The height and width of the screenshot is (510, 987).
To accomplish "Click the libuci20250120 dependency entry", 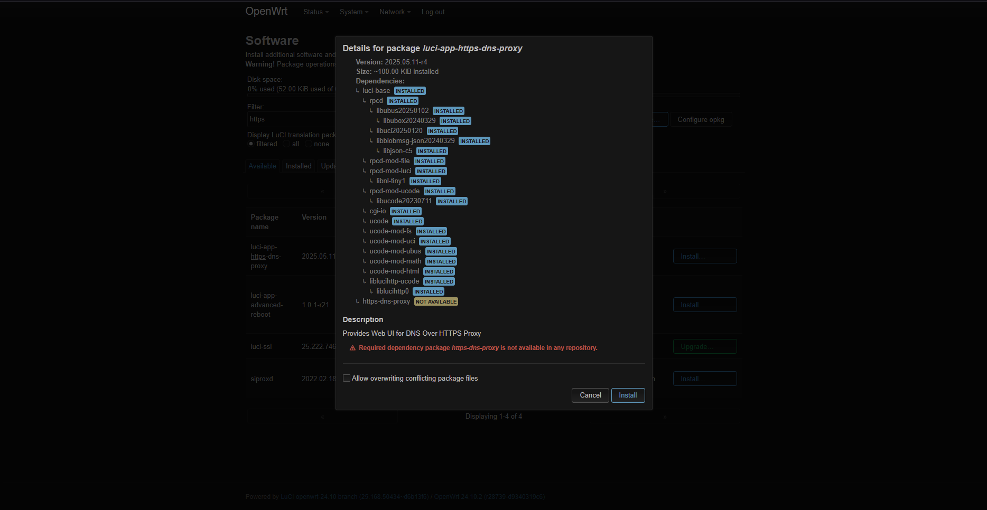I will pos(399,131).
